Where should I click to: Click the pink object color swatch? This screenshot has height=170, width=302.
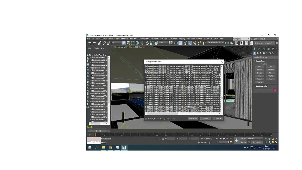[275, 90]
